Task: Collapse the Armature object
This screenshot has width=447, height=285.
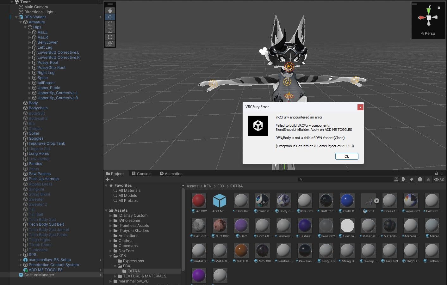Action: point(21,22)
